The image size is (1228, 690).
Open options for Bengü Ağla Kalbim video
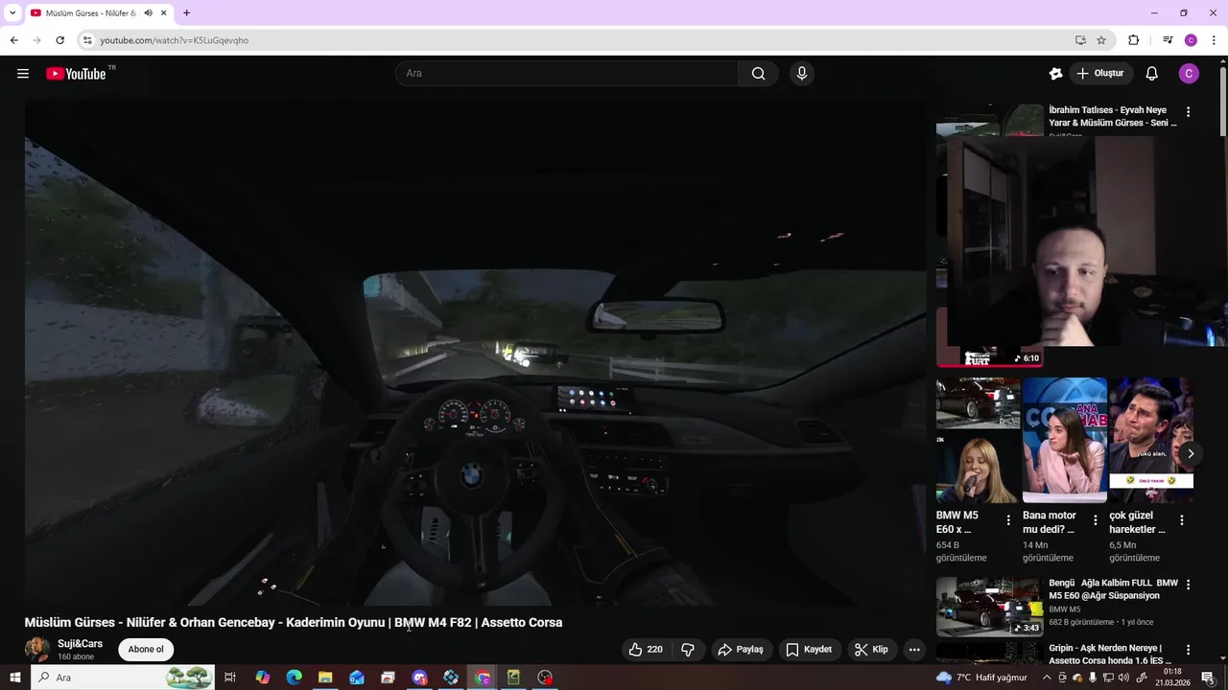click(x=1188, y=585)
